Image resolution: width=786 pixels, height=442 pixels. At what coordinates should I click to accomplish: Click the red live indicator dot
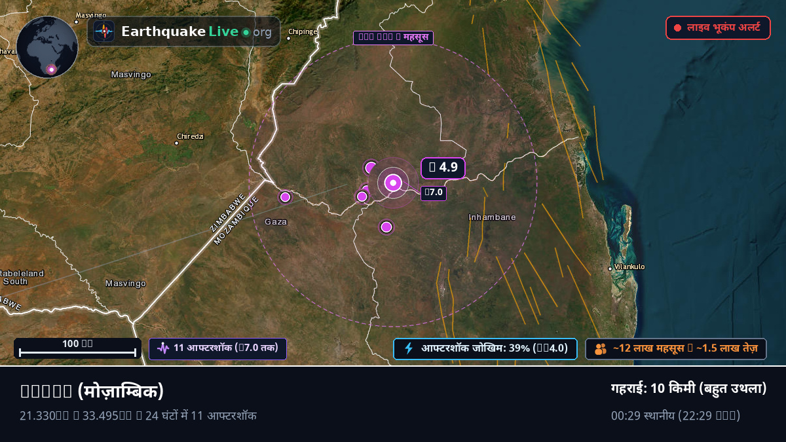pyautogui.click(x=678, y=28)
